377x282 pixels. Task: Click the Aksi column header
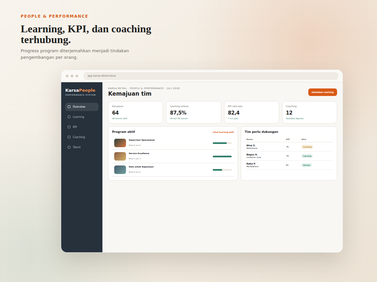point(304,139)
